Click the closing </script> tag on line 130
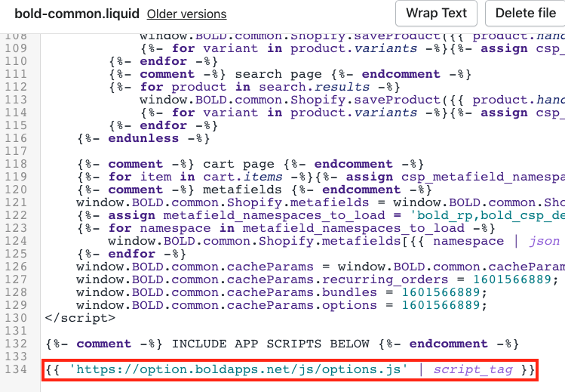This screenshot has height=392, width=565. click(x=80, y=318)
